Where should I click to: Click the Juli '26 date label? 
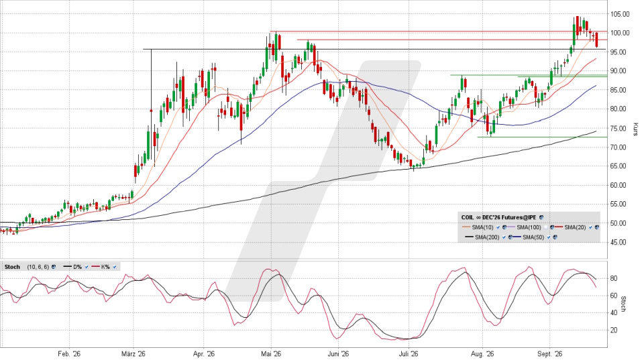coord(409,354)
